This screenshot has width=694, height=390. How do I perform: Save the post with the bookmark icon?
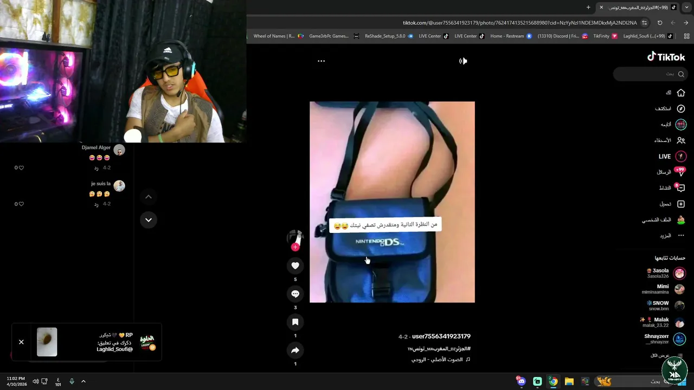pos(295,322)
